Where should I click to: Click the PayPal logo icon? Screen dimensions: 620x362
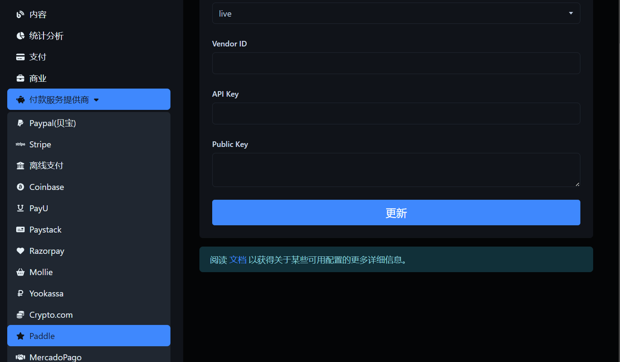click(x=20, y=123)
